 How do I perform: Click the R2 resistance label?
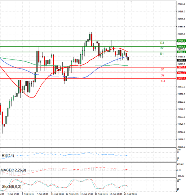click(162, 48)
